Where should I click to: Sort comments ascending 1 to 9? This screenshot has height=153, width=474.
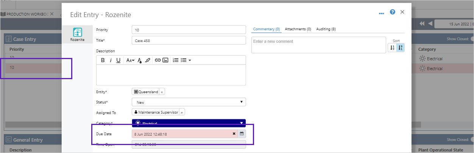coord(392,47)
